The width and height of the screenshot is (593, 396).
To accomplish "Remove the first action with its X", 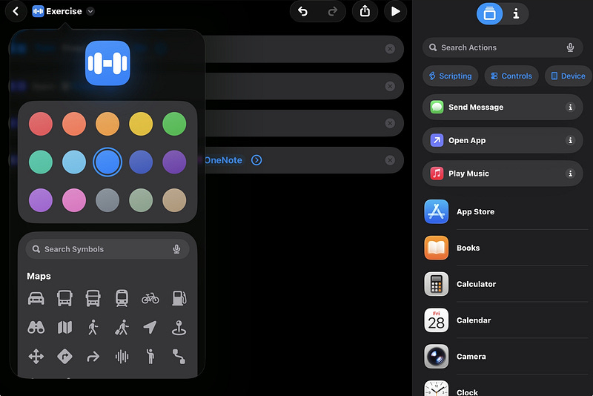I will 390,49.
